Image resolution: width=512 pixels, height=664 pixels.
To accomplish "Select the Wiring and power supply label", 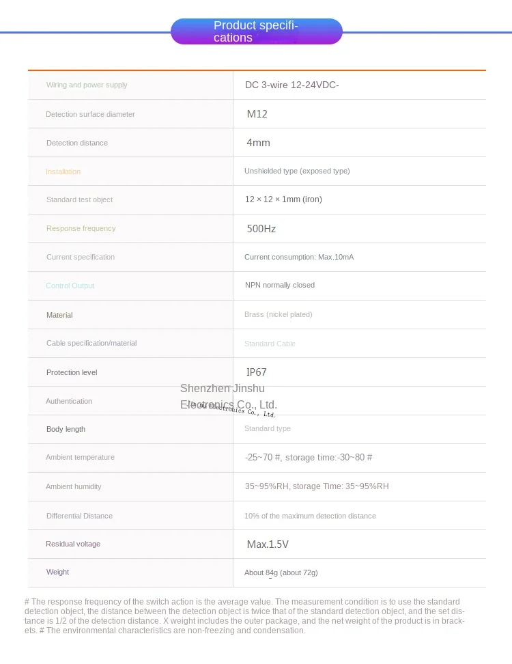I will tap(87, 85).
